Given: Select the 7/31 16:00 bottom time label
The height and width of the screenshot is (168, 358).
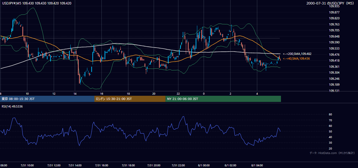Looking at the screenshot, I should point(101,165).
